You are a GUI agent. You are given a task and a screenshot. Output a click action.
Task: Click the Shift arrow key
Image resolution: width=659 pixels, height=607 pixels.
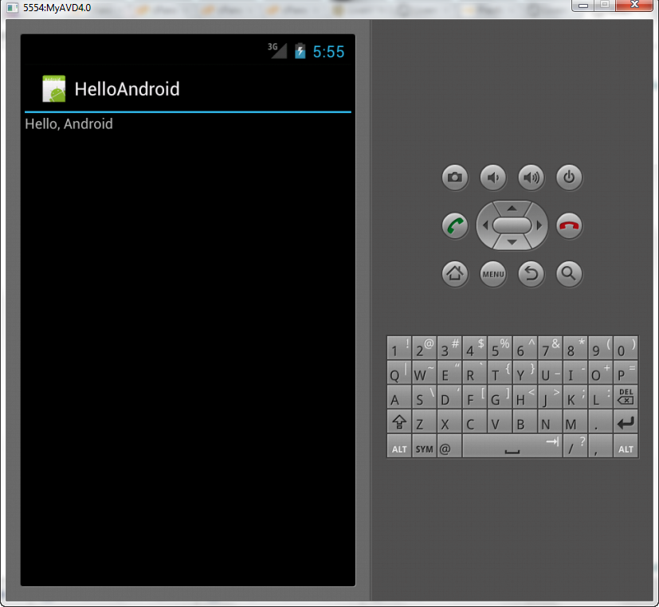pyautogui.click(x=399, y=421)
